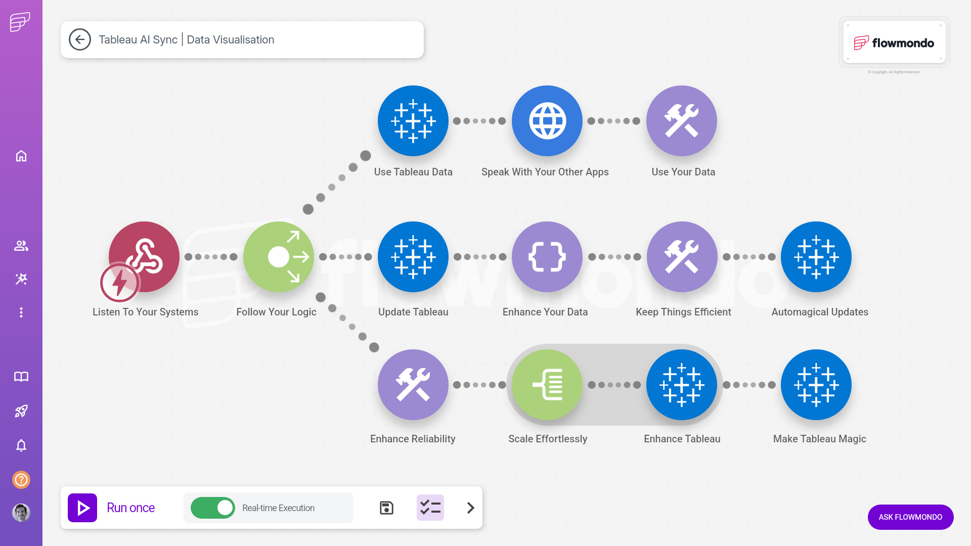Viewport: 971px width, 546px height.
Task: Select the Use Your Data tools node
Action: (x=682, y=121)
